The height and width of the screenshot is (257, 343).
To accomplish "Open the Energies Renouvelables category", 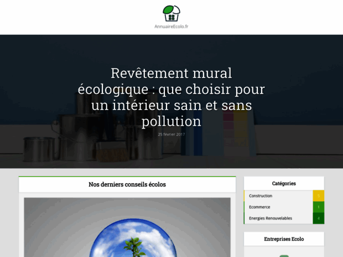I will pos(271,218).
